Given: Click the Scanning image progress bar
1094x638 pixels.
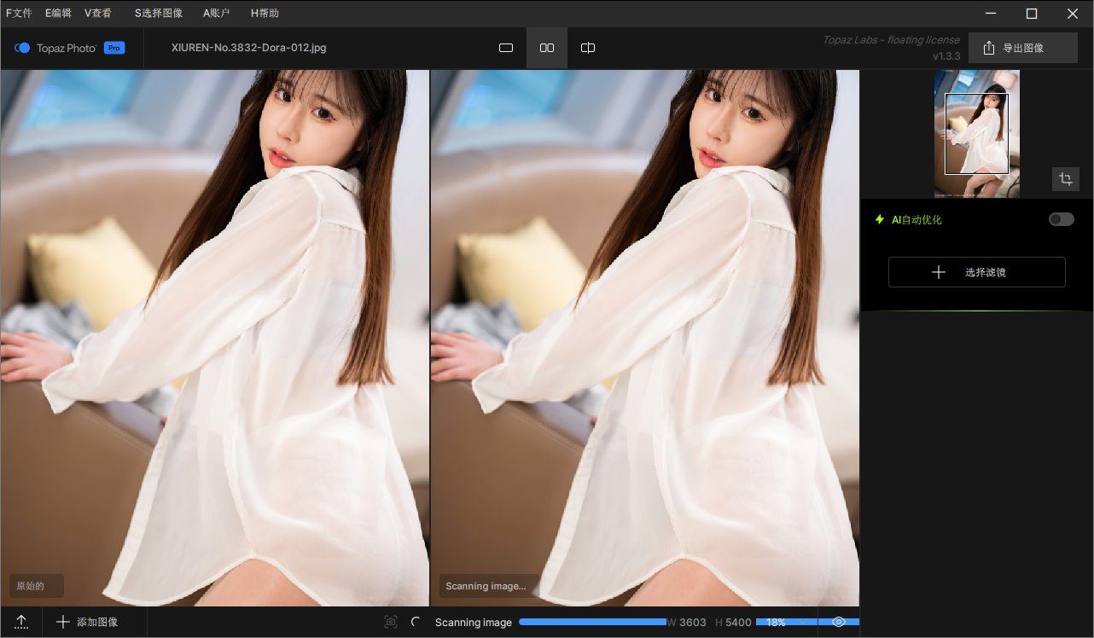Looking at the screenshot, I should pos(592,622).
